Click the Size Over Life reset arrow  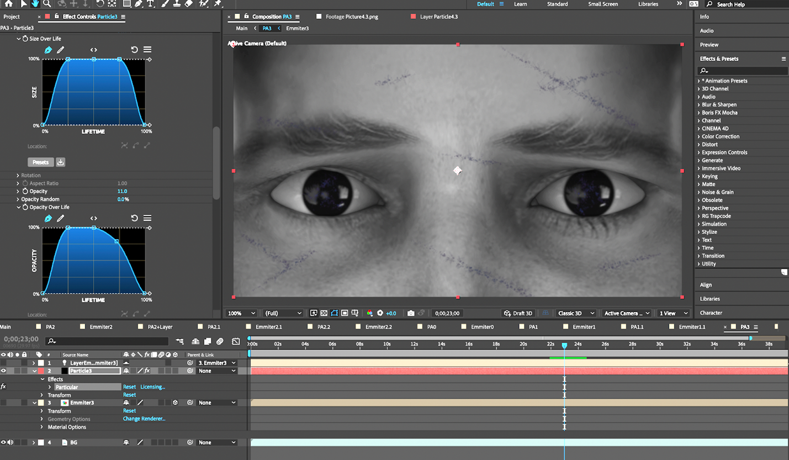[134, 50]
